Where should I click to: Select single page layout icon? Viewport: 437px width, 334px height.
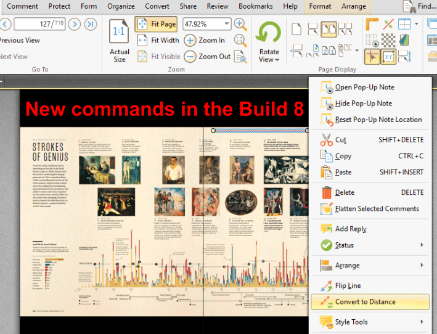tap(296, 29)
